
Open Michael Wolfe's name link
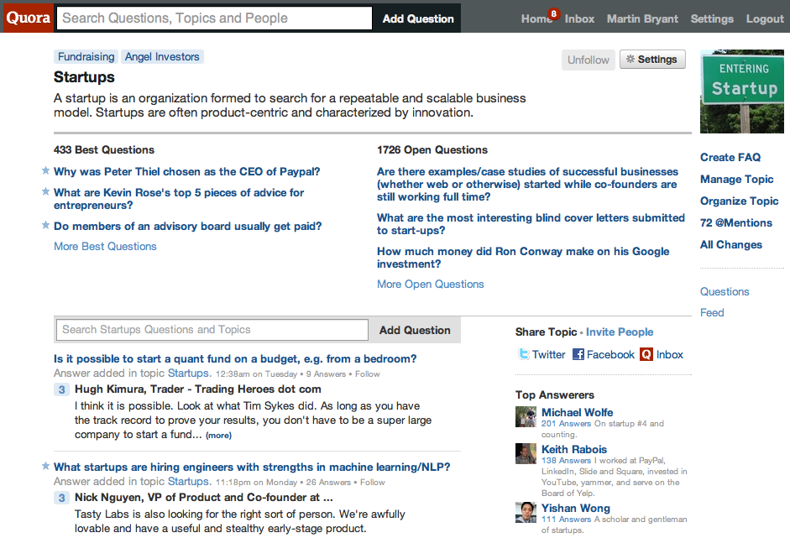[578, 413]
